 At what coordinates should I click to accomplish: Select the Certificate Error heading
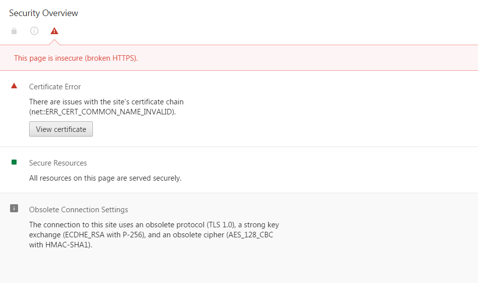[55, 87]
